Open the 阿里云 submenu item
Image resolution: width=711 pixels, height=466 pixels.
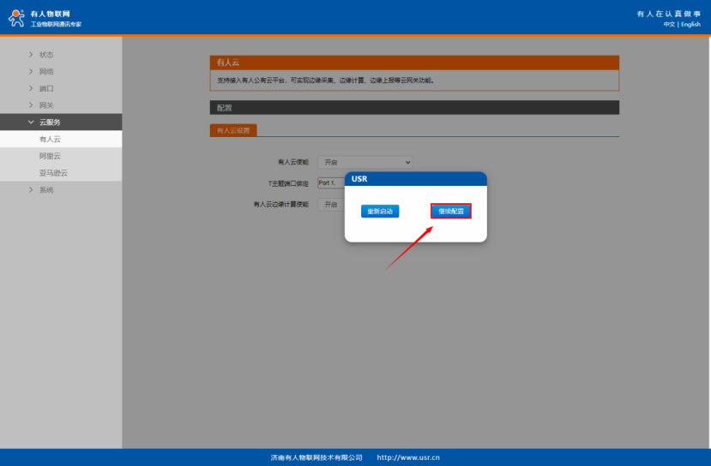click(50, 156)
